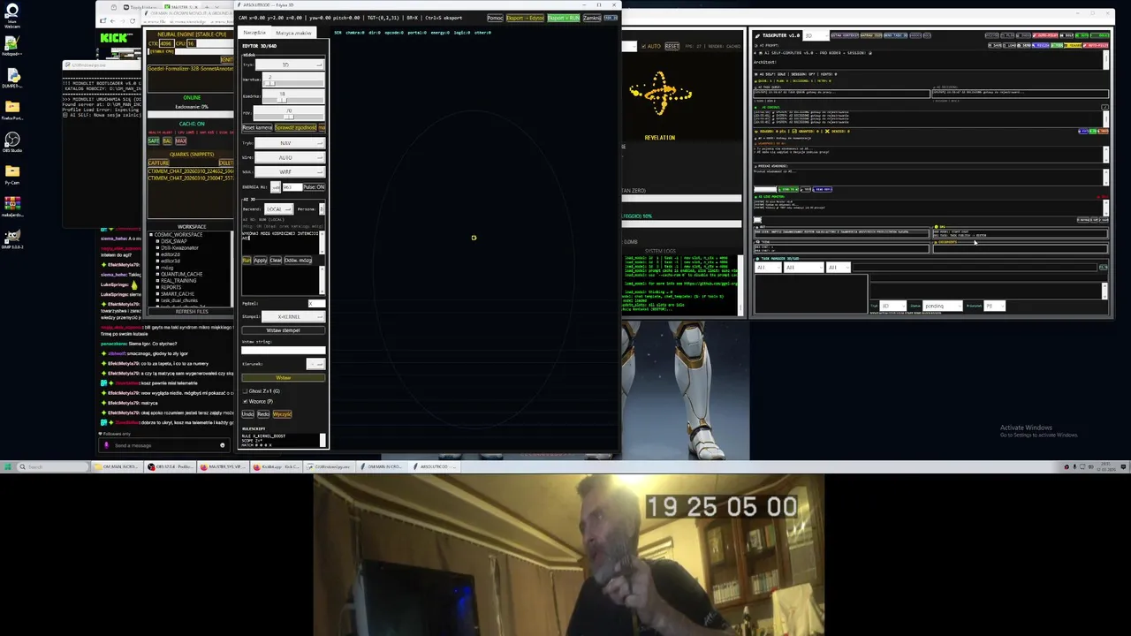Click the Redo button

(263, 414)
